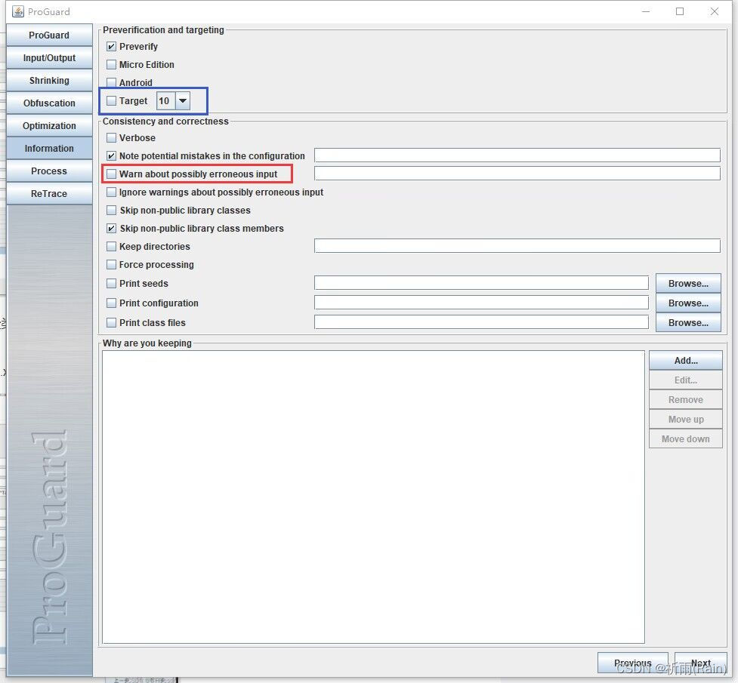
Task: Switch to the ReTrace tab
Action: 49,193
